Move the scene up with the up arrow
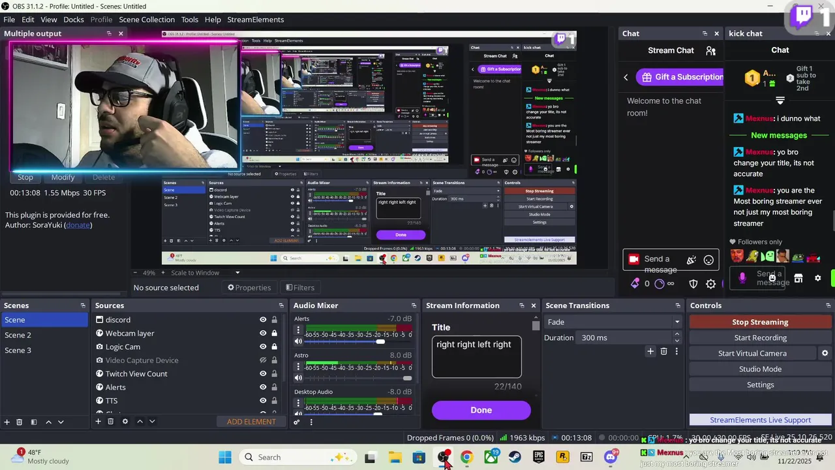This screenshot has width=835, height=470. 48,422
